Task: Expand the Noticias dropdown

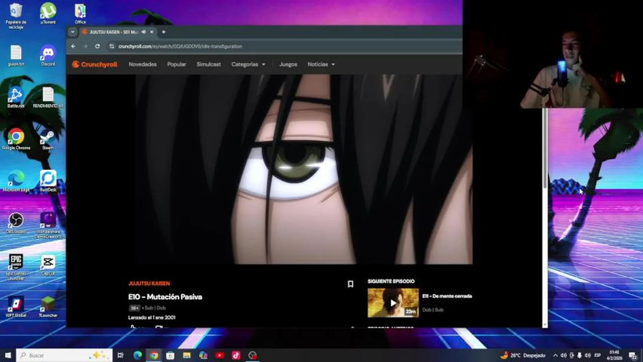Action: (321, 64)
